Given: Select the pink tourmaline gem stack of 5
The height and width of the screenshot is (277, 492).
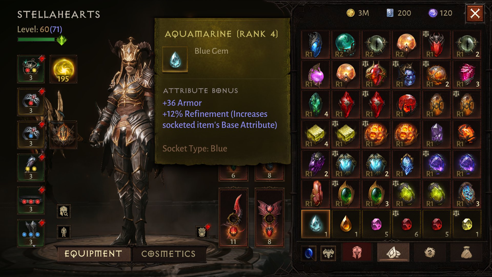Looking at the screenshot, I should pos(376,224).
